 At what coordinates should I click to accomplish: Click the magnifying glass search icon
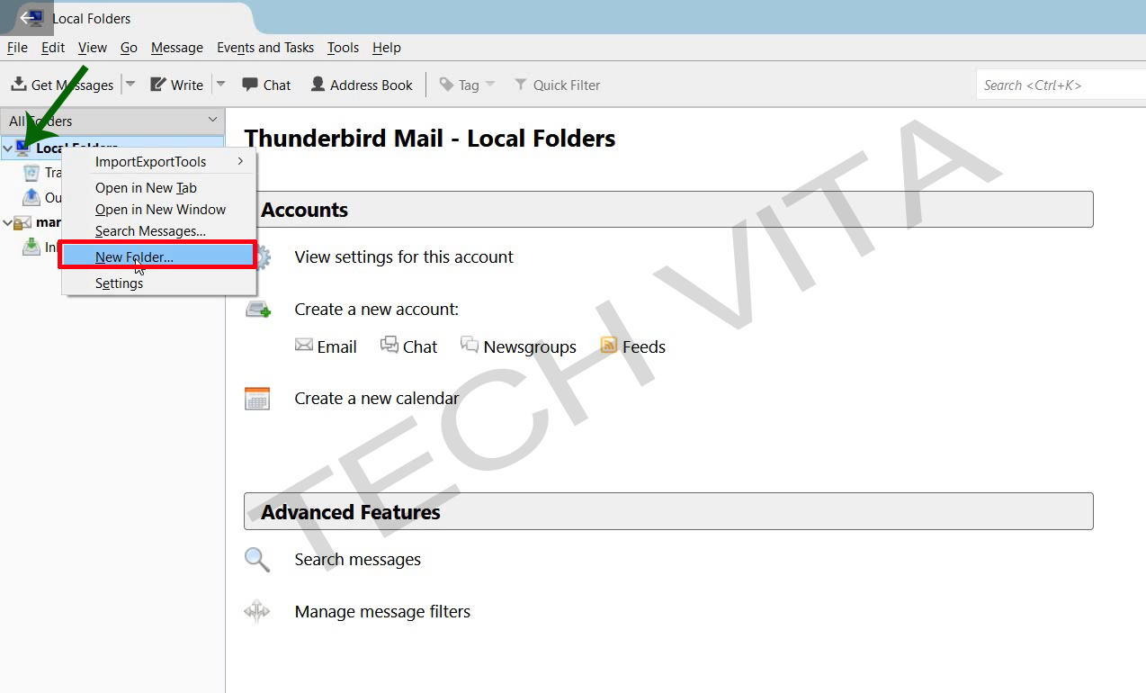(x=257, y=560)
